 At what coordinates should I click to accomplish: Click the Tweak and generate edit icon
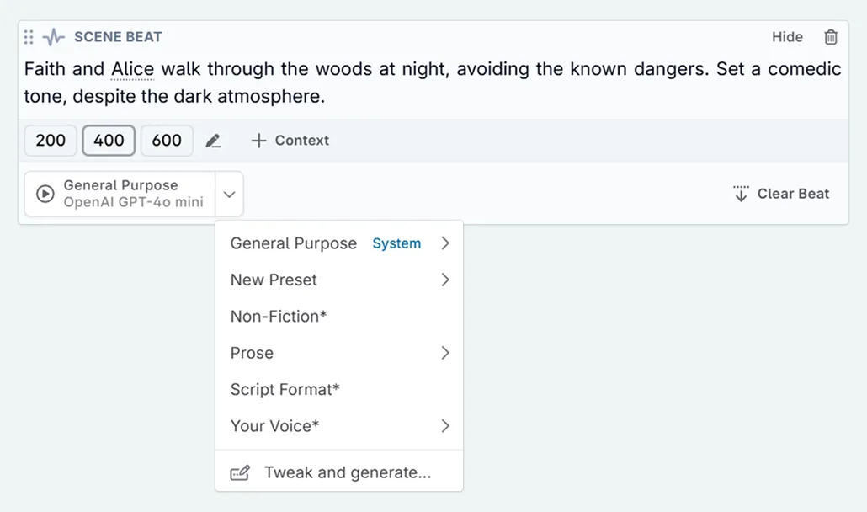[x=240, y=472]
